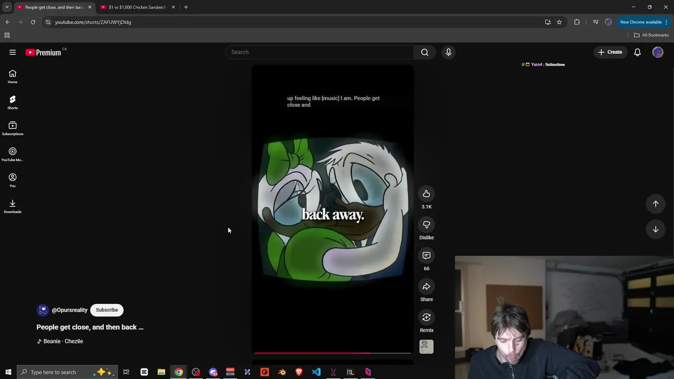The image size is (674, 379).
Task: Open All Bookmarks folder
Action: point(651,35)
